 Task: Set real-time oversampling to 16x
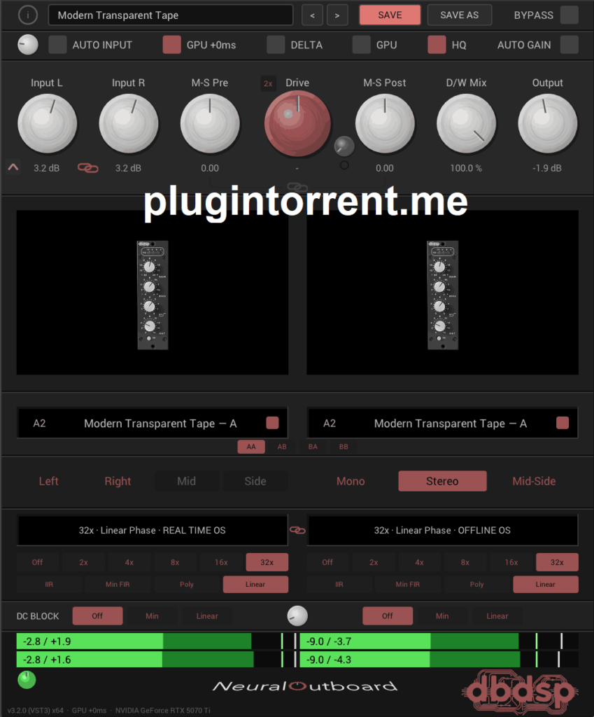221,562
